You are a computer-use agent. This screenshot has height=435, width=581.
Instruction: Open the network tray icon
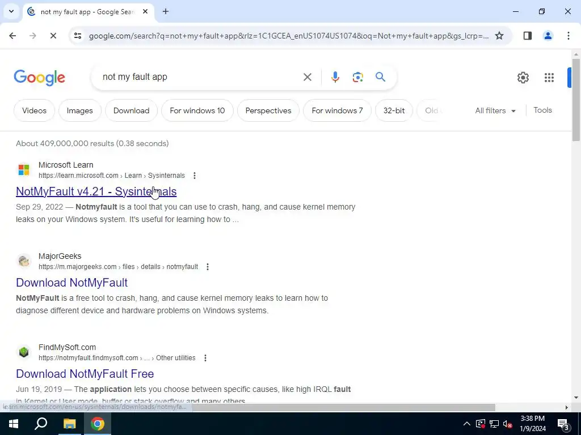(494, 424)
